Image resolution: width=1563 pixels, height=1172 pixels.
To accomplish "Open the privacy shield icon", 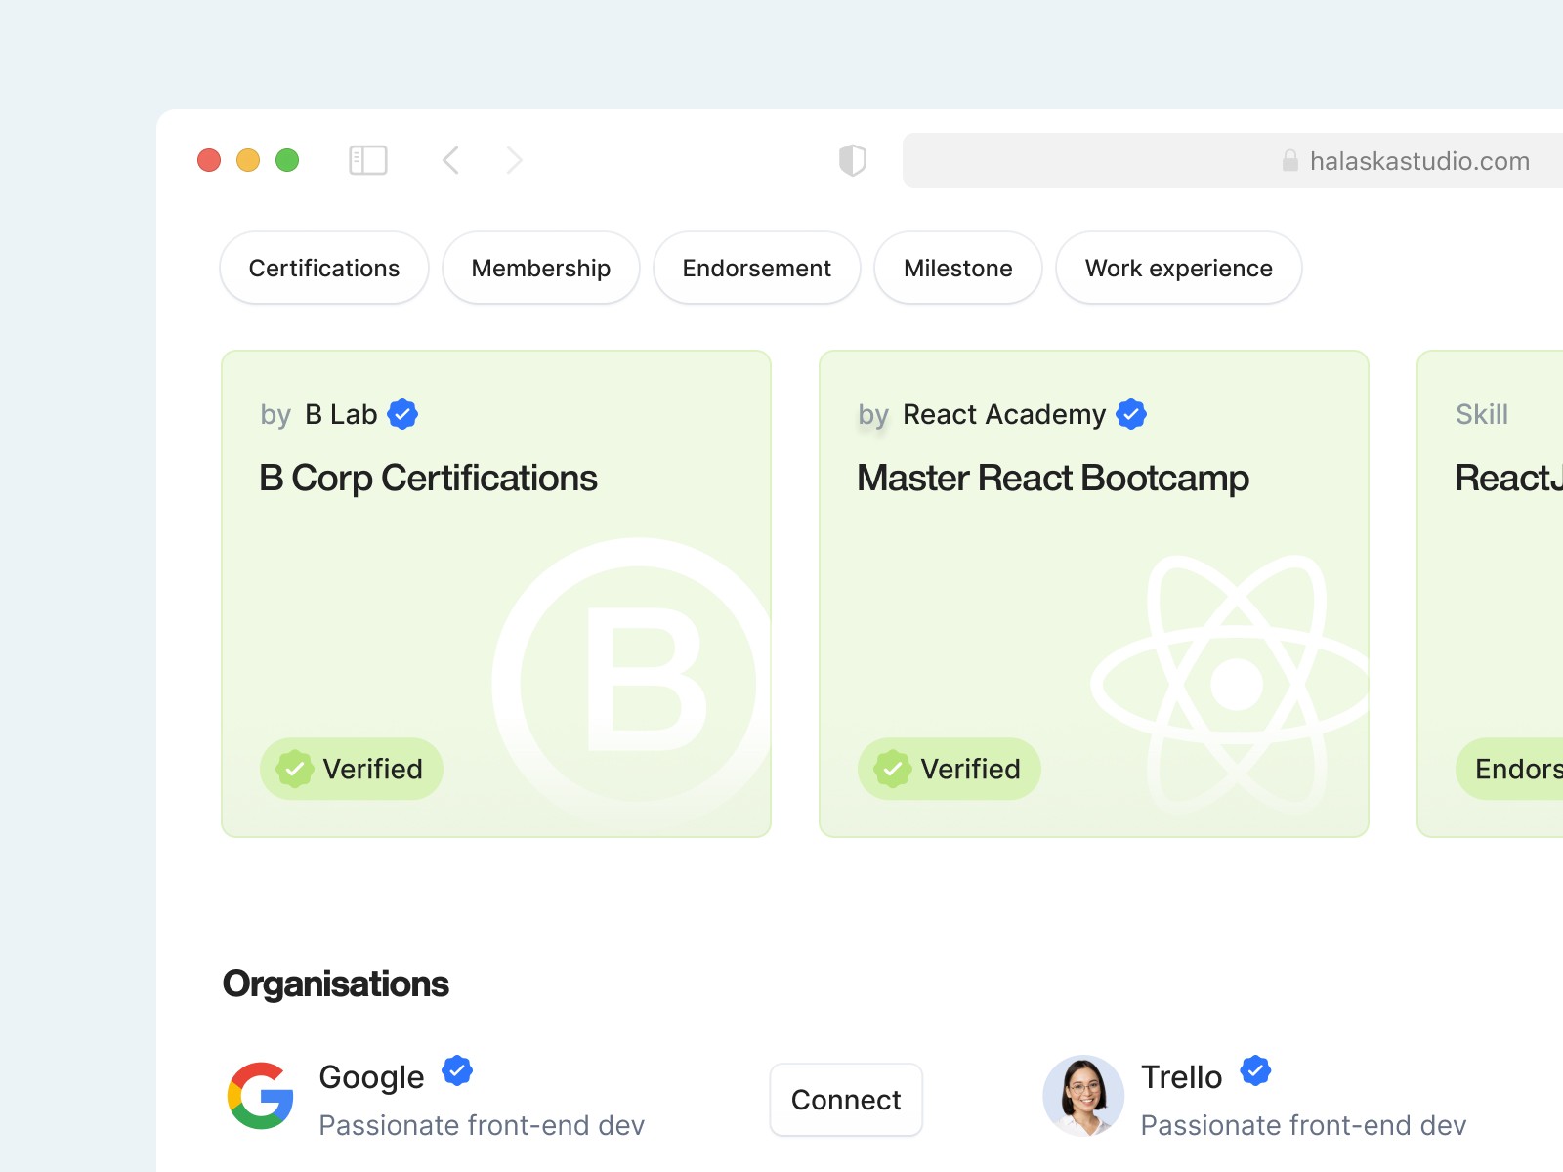I will tap(853, 160).
